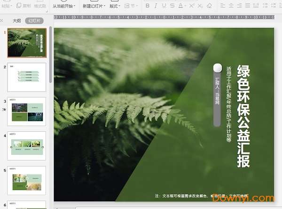The width and height of the screenshot is (282, 209).
Task: Select slide 2 thumbnail
Action: [27, 77]
